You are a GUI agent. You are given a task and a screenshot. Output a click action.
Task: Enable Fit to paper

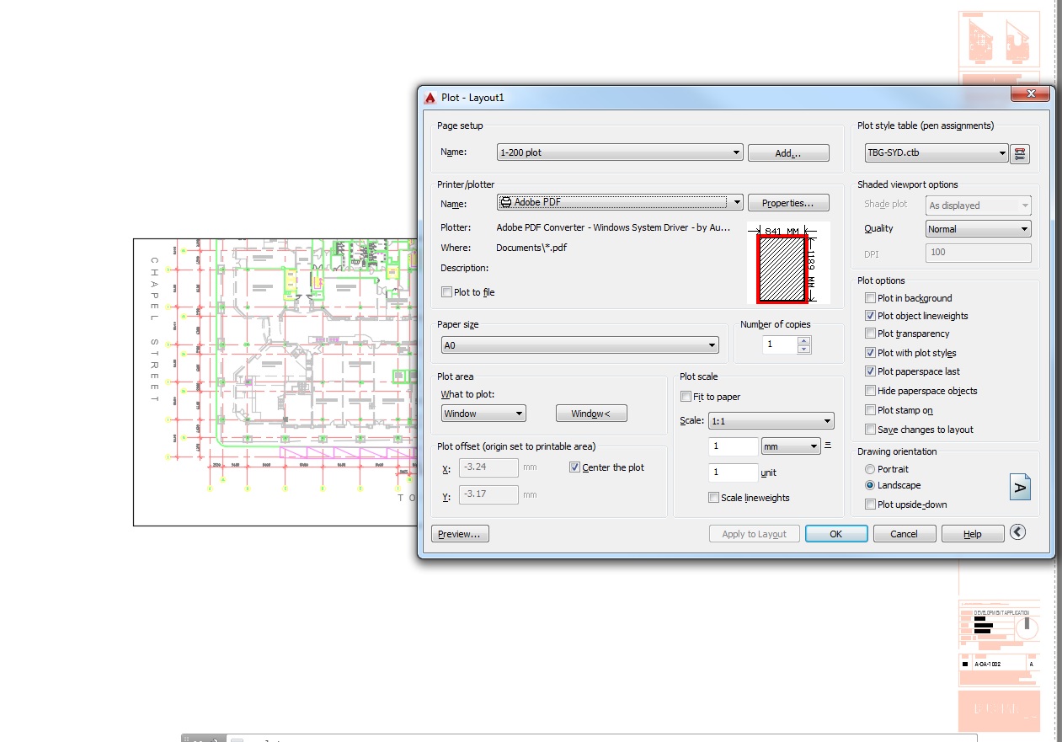[x=686, y=396]
